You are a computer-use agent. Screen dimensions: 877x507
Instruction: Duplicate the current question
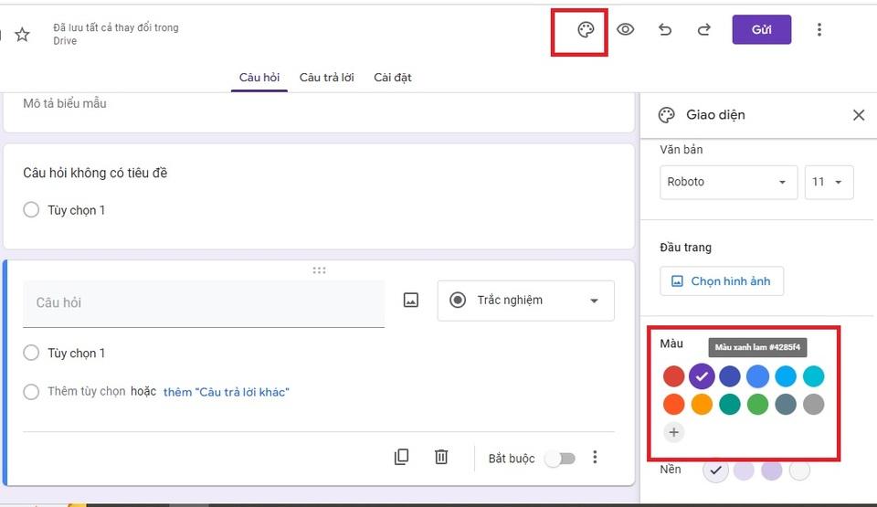[401, 457]
